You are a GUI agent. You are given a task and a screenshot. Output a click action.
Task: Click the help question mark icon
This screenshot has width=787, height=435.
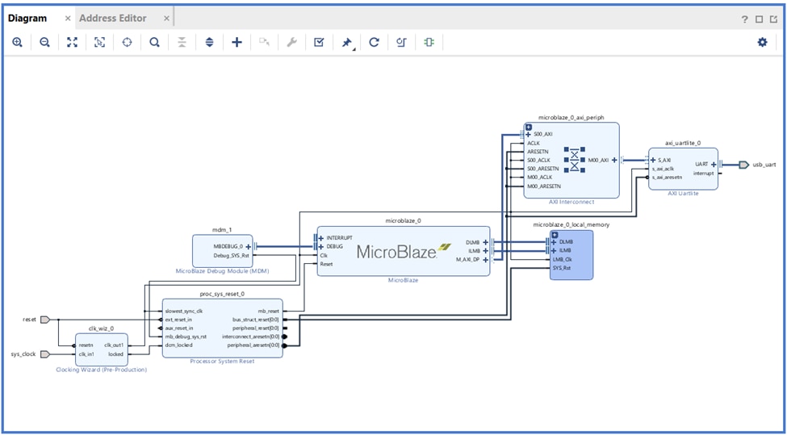(x=745, y=19)
